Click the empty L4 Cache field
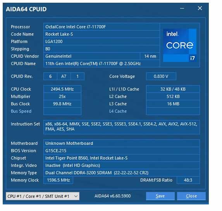The image size is (222, 211). [x=173, y=111]
